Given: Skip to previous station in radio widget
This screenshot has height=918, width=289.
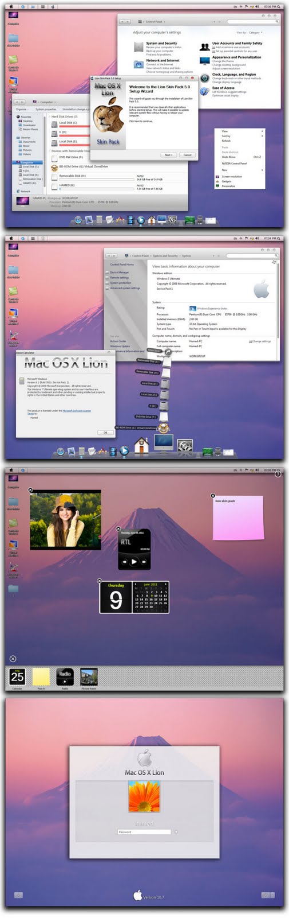Looking at the screenshot, I should coord(124,562).
